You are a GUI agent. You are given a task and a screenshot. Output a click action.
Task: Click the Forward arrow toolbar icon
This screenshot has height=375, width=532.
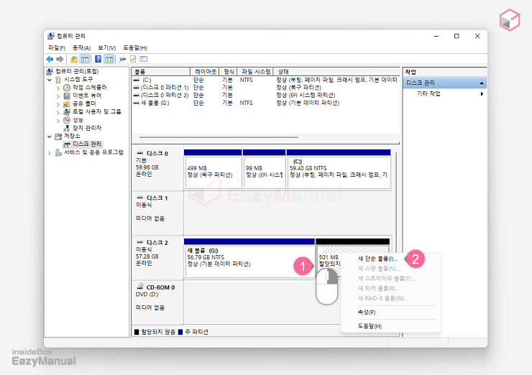tap(60, 60)
